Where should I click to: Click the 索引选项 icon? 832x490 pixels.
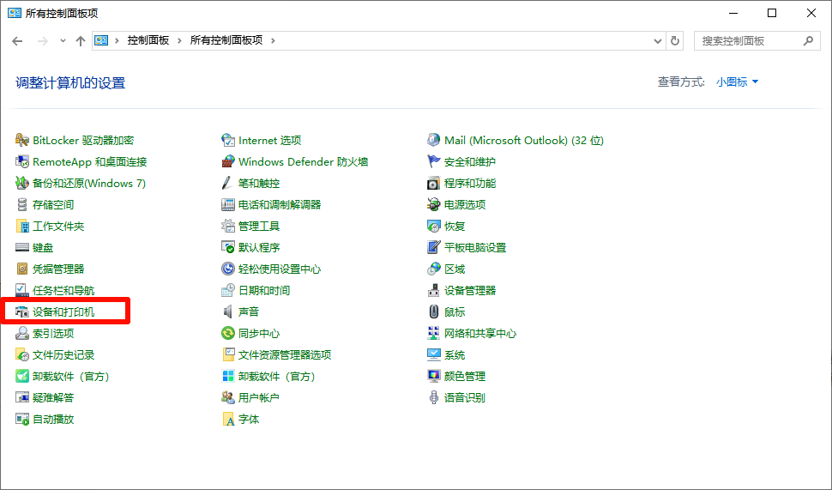click(x=21, y=334)
